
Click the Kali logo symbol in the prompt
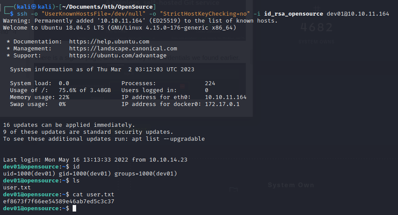pos(34,7)
